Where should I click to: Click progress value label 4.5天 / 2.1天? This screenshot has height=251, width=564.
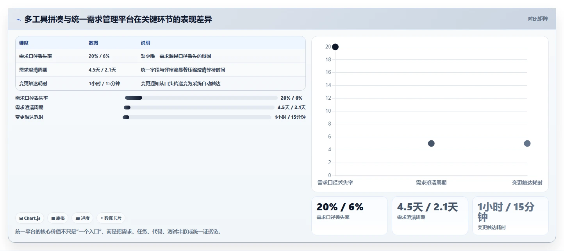(x=291, y=108)
